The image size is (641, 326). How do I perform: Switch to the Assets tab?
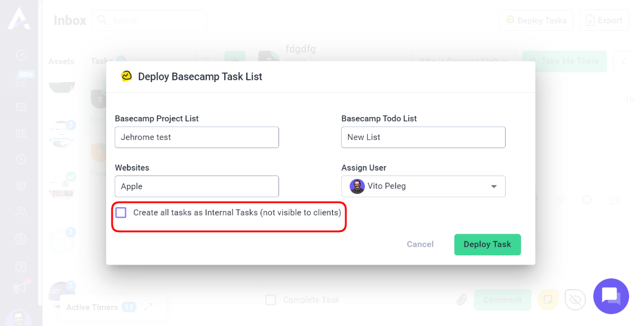click(61, 62)
